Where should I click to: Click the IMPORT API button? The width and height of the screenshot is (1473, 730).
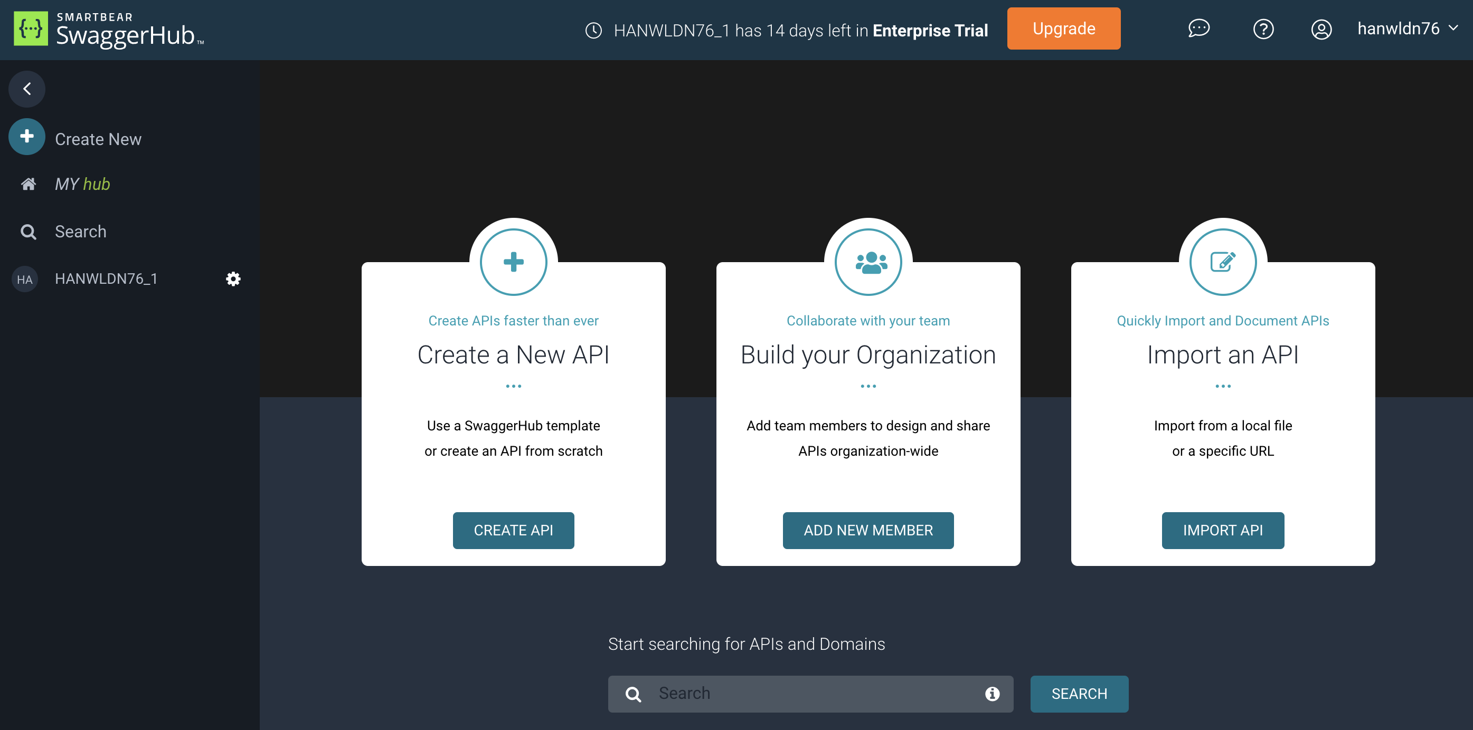click(x=1222, y=530)
